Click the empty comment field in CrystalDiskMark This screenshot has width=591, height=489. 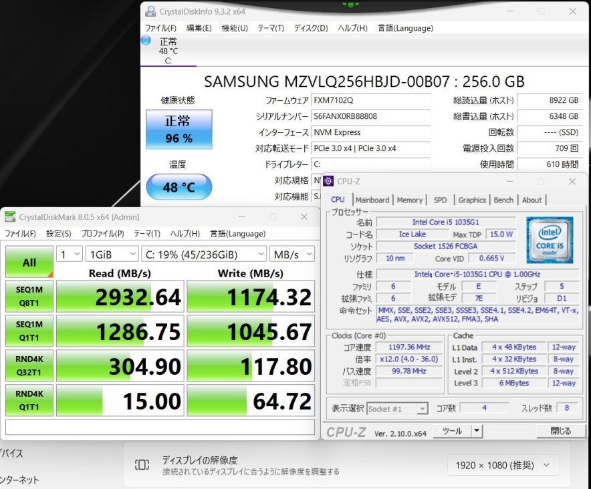160,428
